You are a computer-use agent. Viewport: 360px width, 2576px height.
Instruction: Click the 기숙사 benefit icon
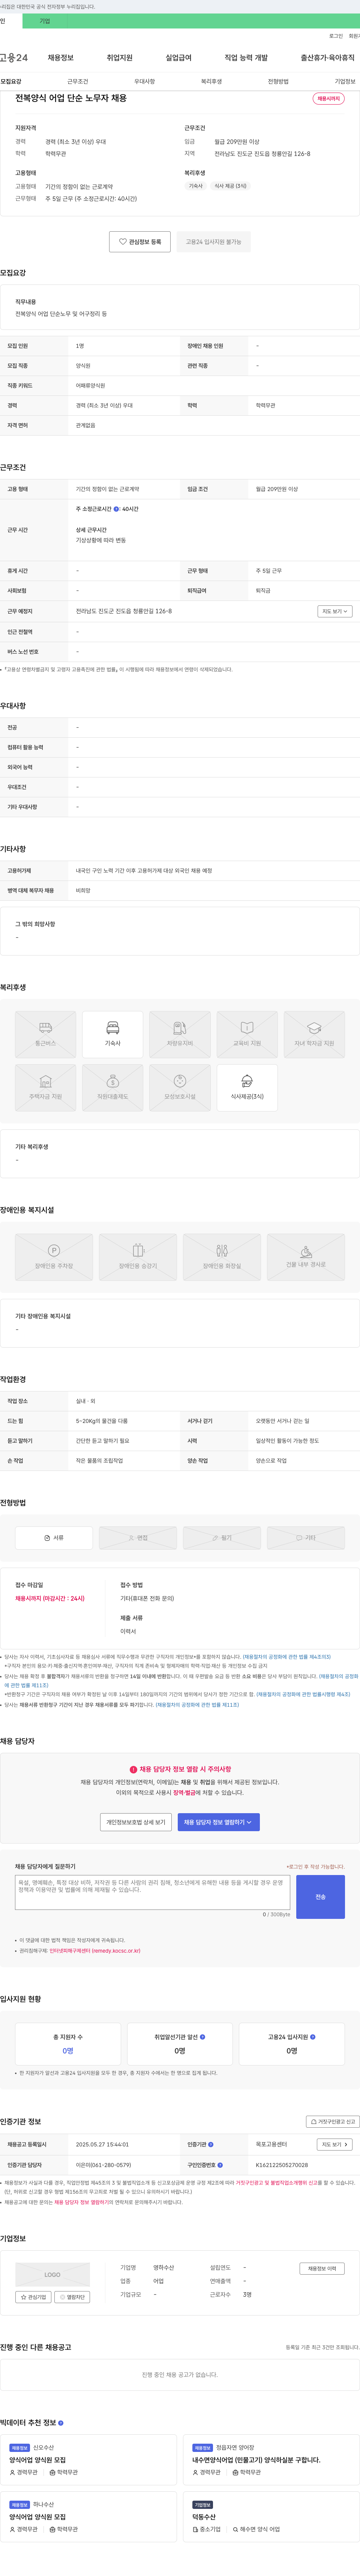pyautogui.click(x=113, y=1034)
